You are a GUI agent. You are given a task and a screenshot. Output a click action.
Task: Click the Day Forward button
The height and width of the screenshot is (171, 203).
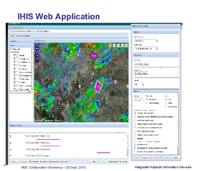tap(64, 161)
